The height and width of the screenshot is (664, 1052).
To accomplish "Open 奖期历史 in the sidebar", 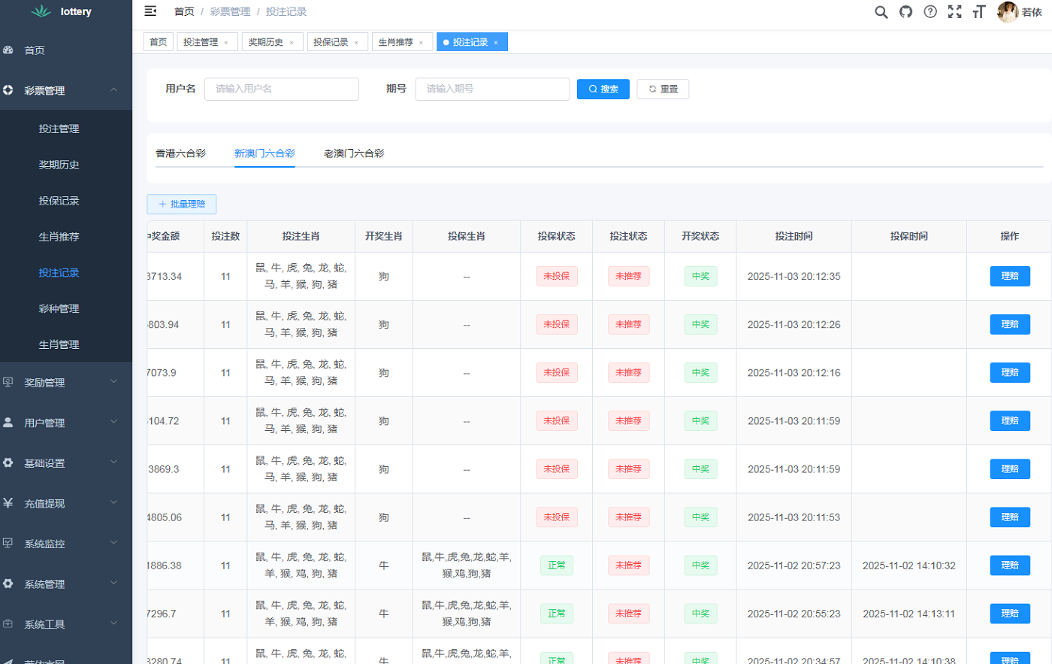I will 59,165.
